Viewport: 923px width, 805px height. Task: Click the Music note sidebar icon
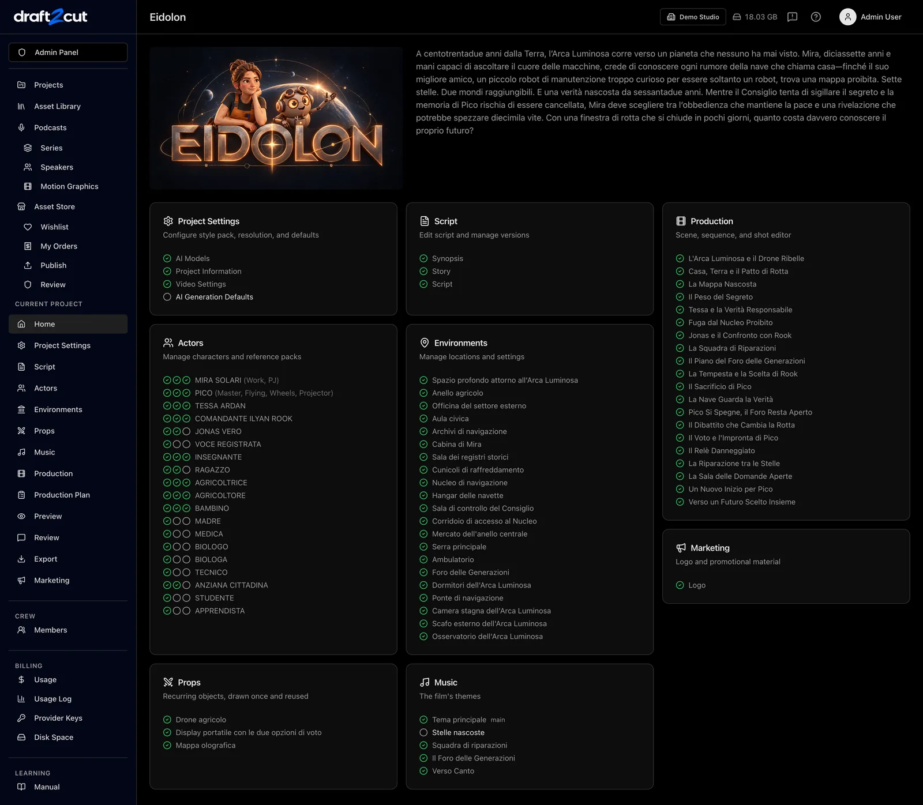tap(21, 452)
